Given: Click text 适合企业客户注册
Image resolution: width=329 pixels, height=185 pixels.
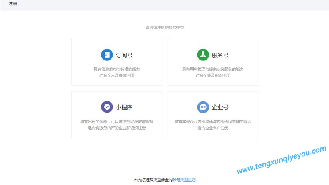Looking at the screenshot, I should click(213, 128).
